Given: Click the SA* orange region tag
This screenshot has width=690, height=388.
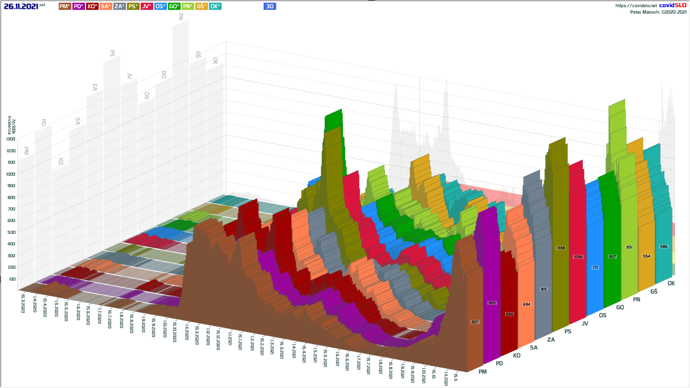Looking at the screenshot, I should click(x=106, y=6).
